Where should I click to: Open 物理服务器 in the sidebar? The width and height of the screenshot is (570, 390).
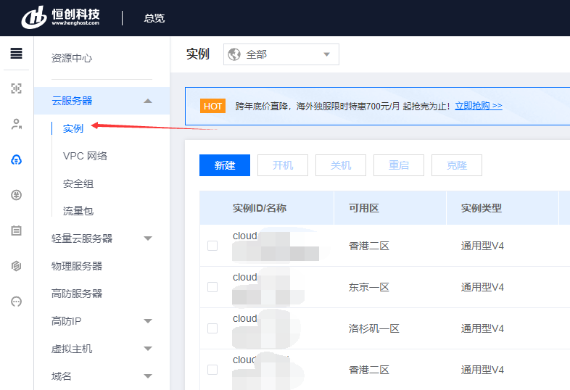pyautogui.click(x=77, y=266)
